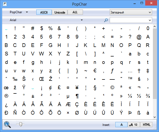Select the euro € character
The image size is (159, 132).
click(x=95, y=70)
